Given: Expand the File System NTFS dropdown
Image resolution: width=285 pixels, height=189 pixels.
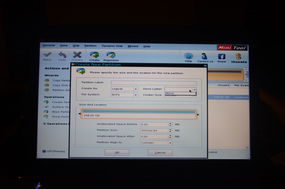Looking at the screenshot, I should (x=136, y=95).
